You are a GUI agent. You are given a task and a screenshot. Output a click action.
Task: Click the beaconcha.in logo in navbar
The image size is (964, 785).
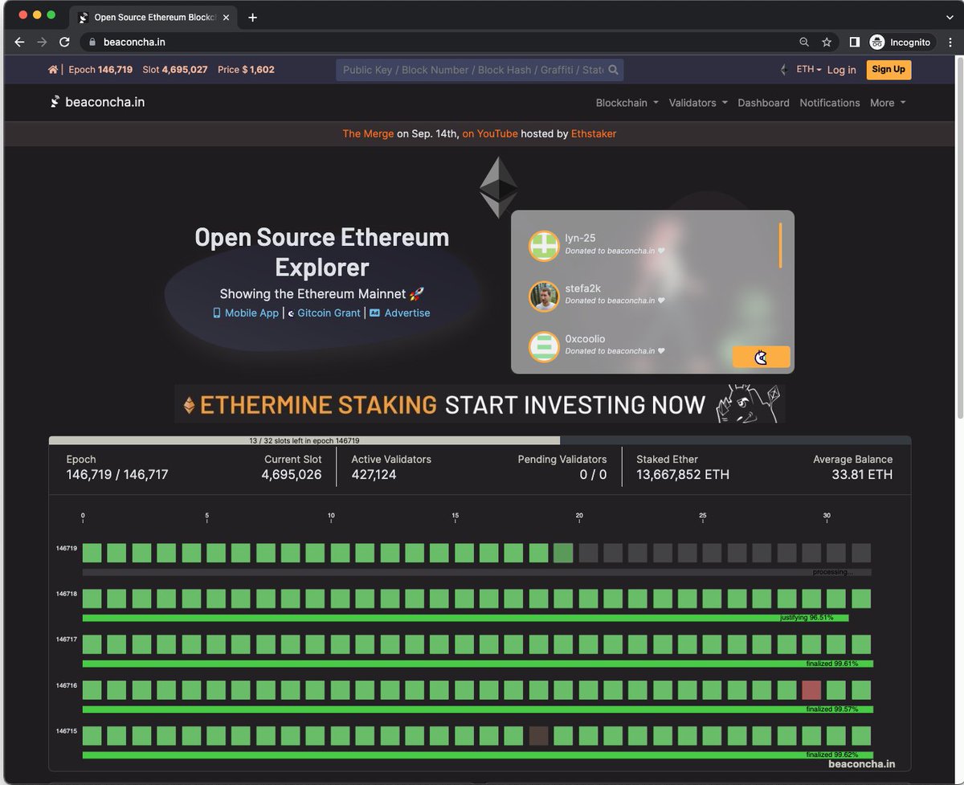98,102
